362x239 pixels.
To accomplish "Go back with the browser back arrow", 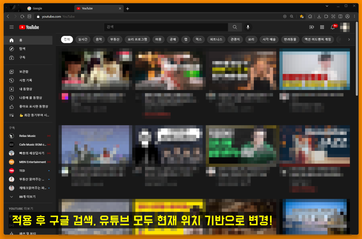I will [x=8, y=17].
